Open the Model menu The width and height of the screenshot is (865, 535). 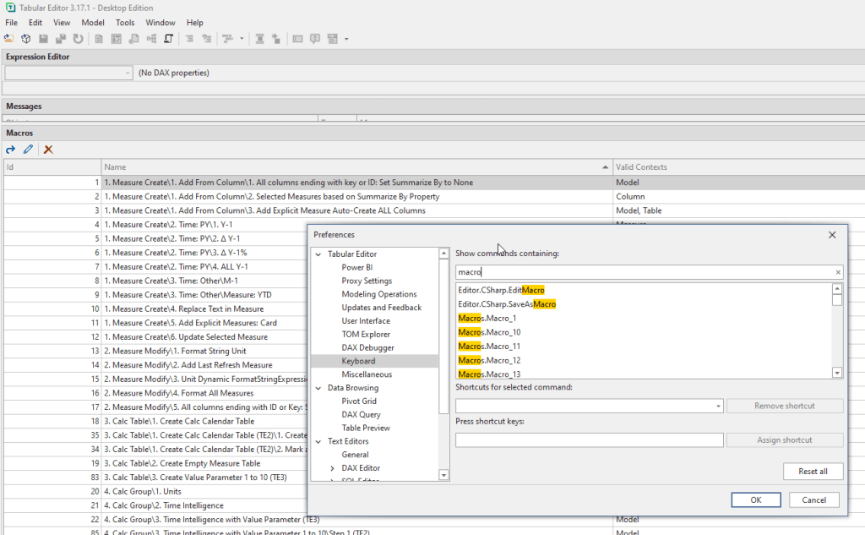93,23
